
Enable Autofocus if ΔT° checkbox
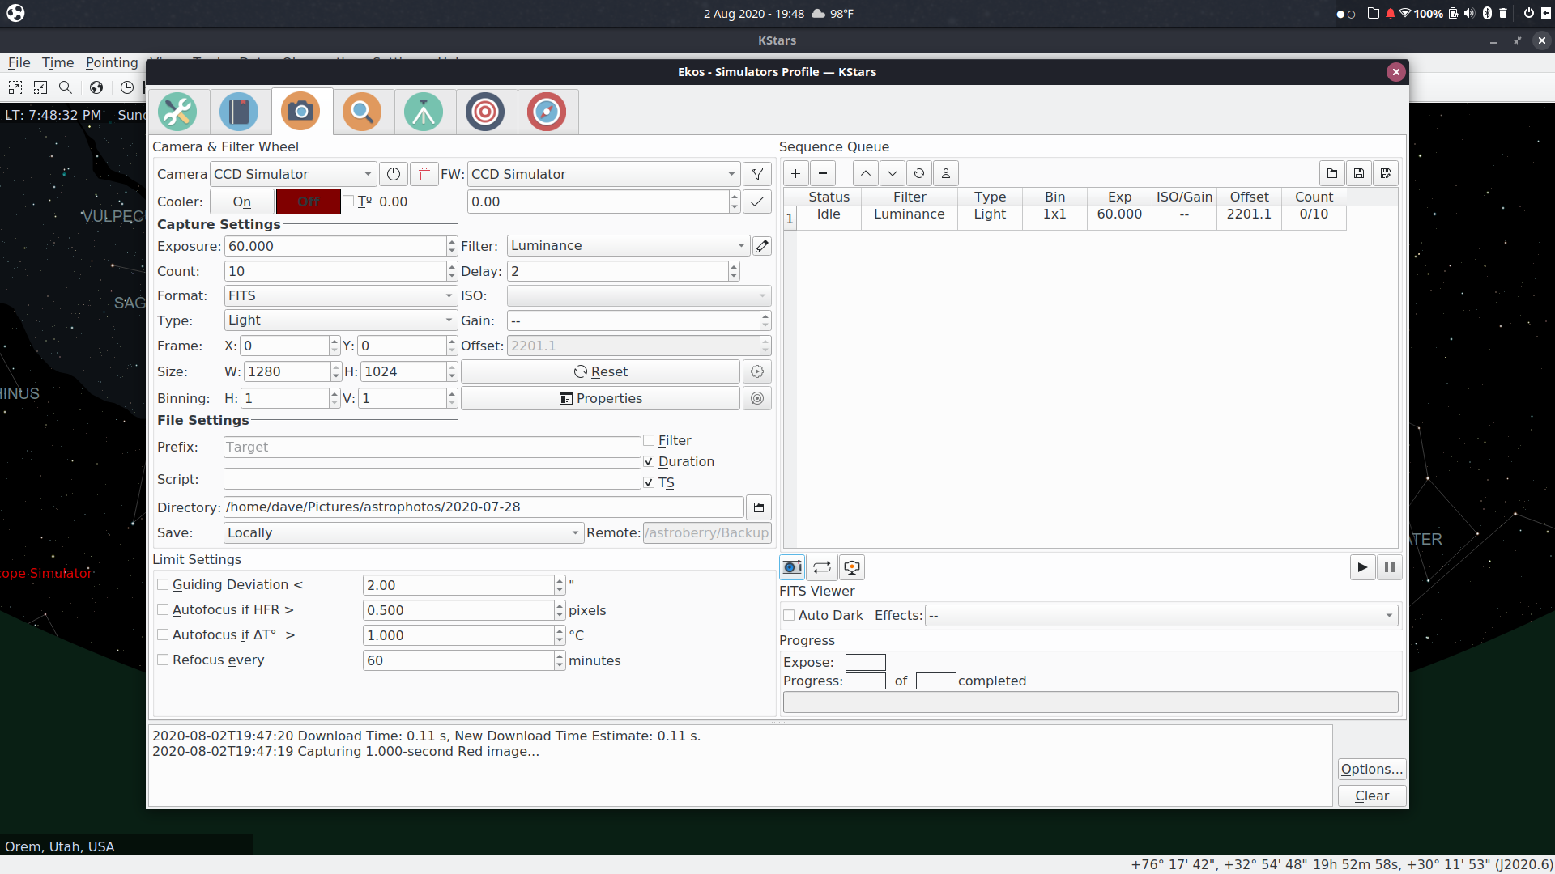coord(163,634)
